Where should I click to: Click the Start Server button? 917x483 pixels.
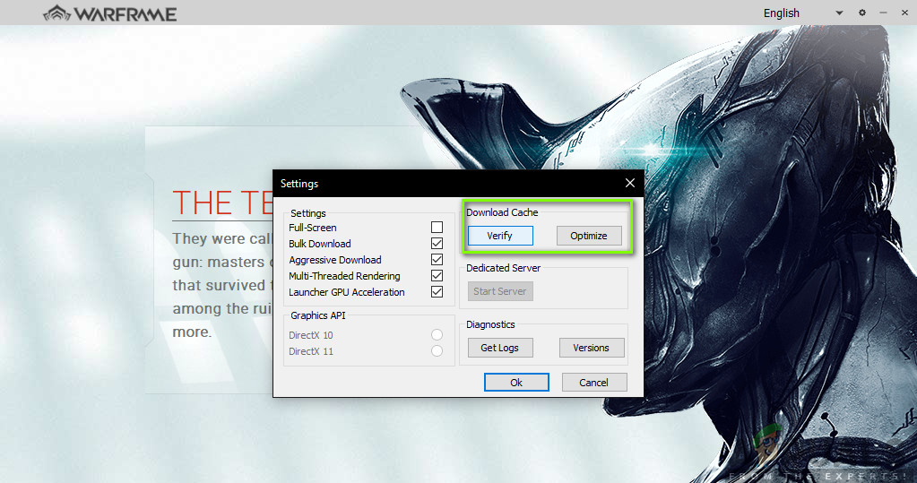[x=500, y=291]
